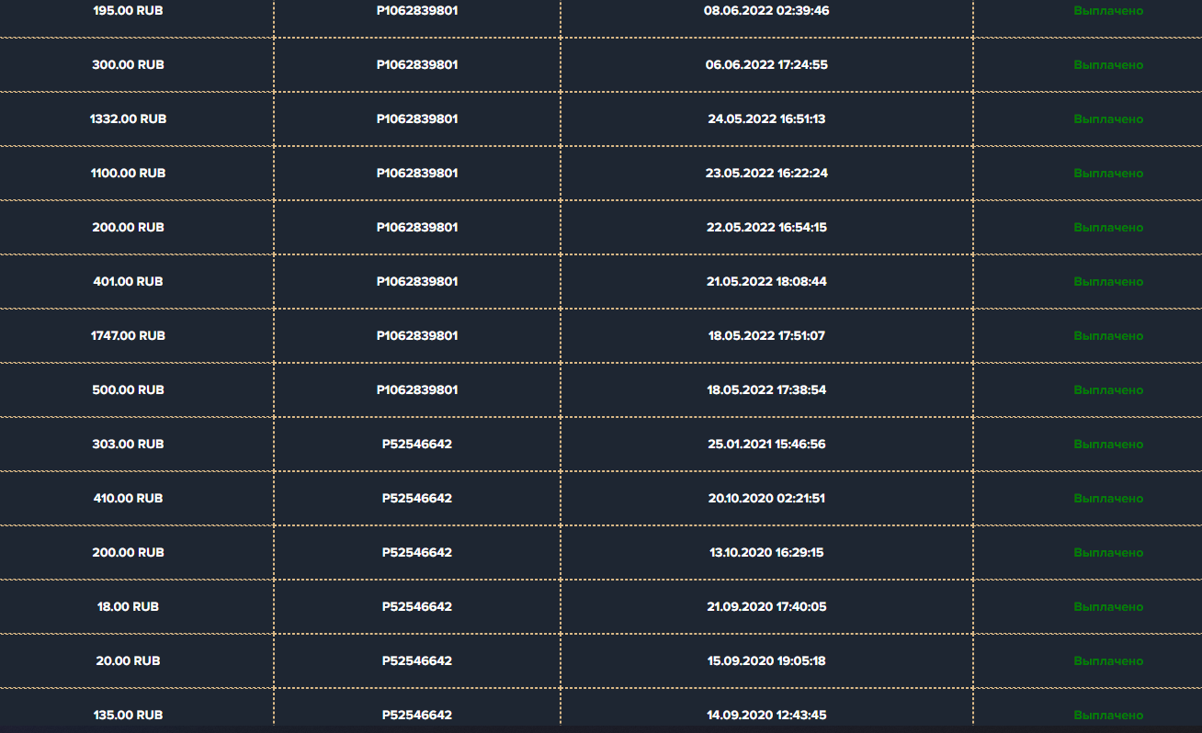Click the date 23.05.2022 16:22:24
The image size is (1202, 733).
click(766, 174)
